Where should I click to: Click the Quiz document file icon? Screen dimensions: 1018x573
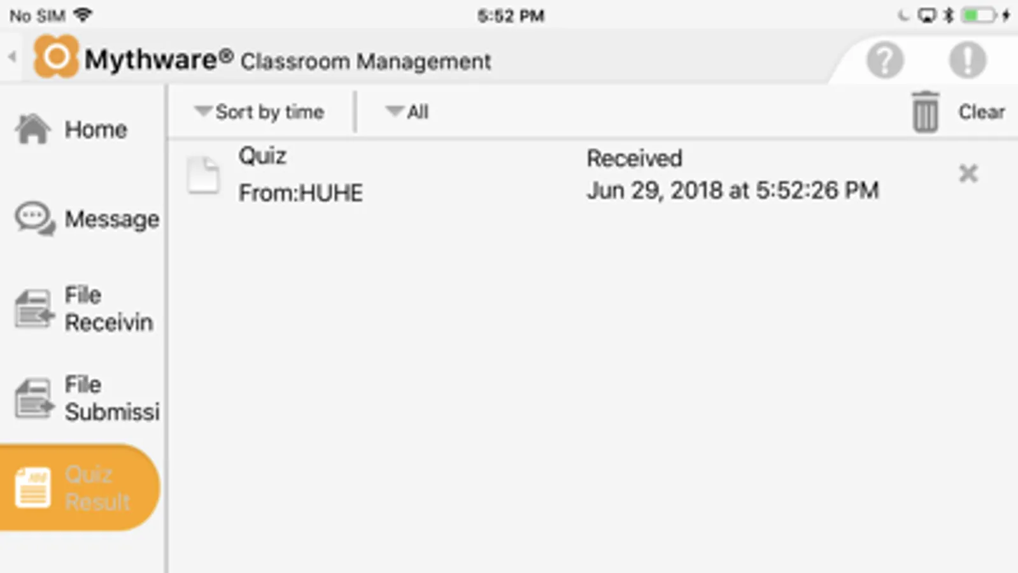coord(204,174)
